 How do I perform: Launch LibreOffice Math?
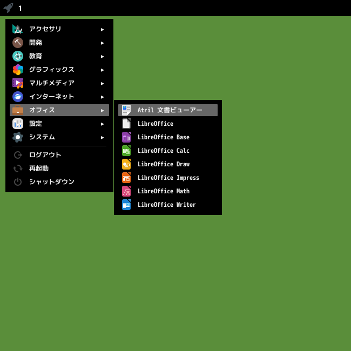(x=168, y=191)
